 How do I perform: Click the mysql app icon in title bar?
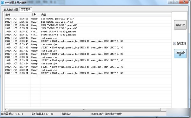[2, 3]
